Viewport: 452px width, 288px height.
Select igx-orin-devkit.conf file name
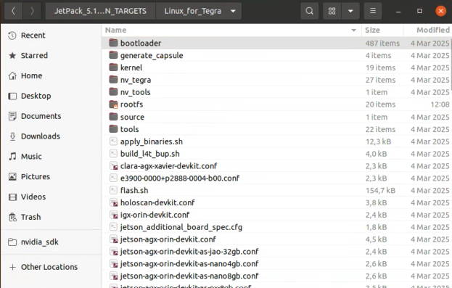click(155, 215)
